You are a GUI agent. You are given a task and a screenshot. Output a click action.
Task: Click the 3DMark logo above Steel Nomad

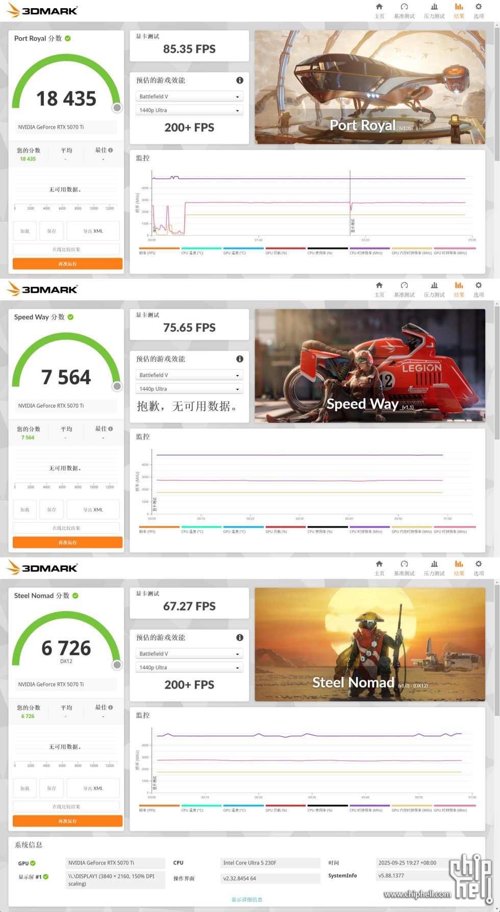tap(42, 568)
